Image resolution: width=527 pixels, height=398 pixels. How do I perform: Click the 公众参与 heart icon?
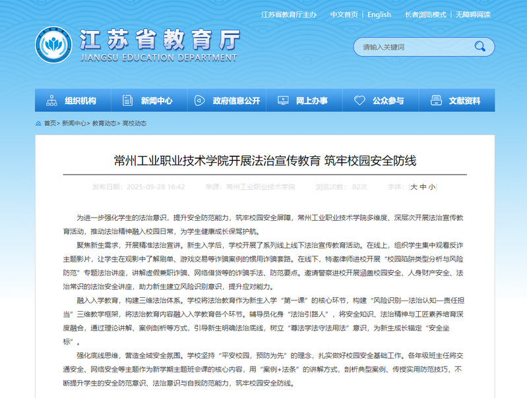pos(359,101)
